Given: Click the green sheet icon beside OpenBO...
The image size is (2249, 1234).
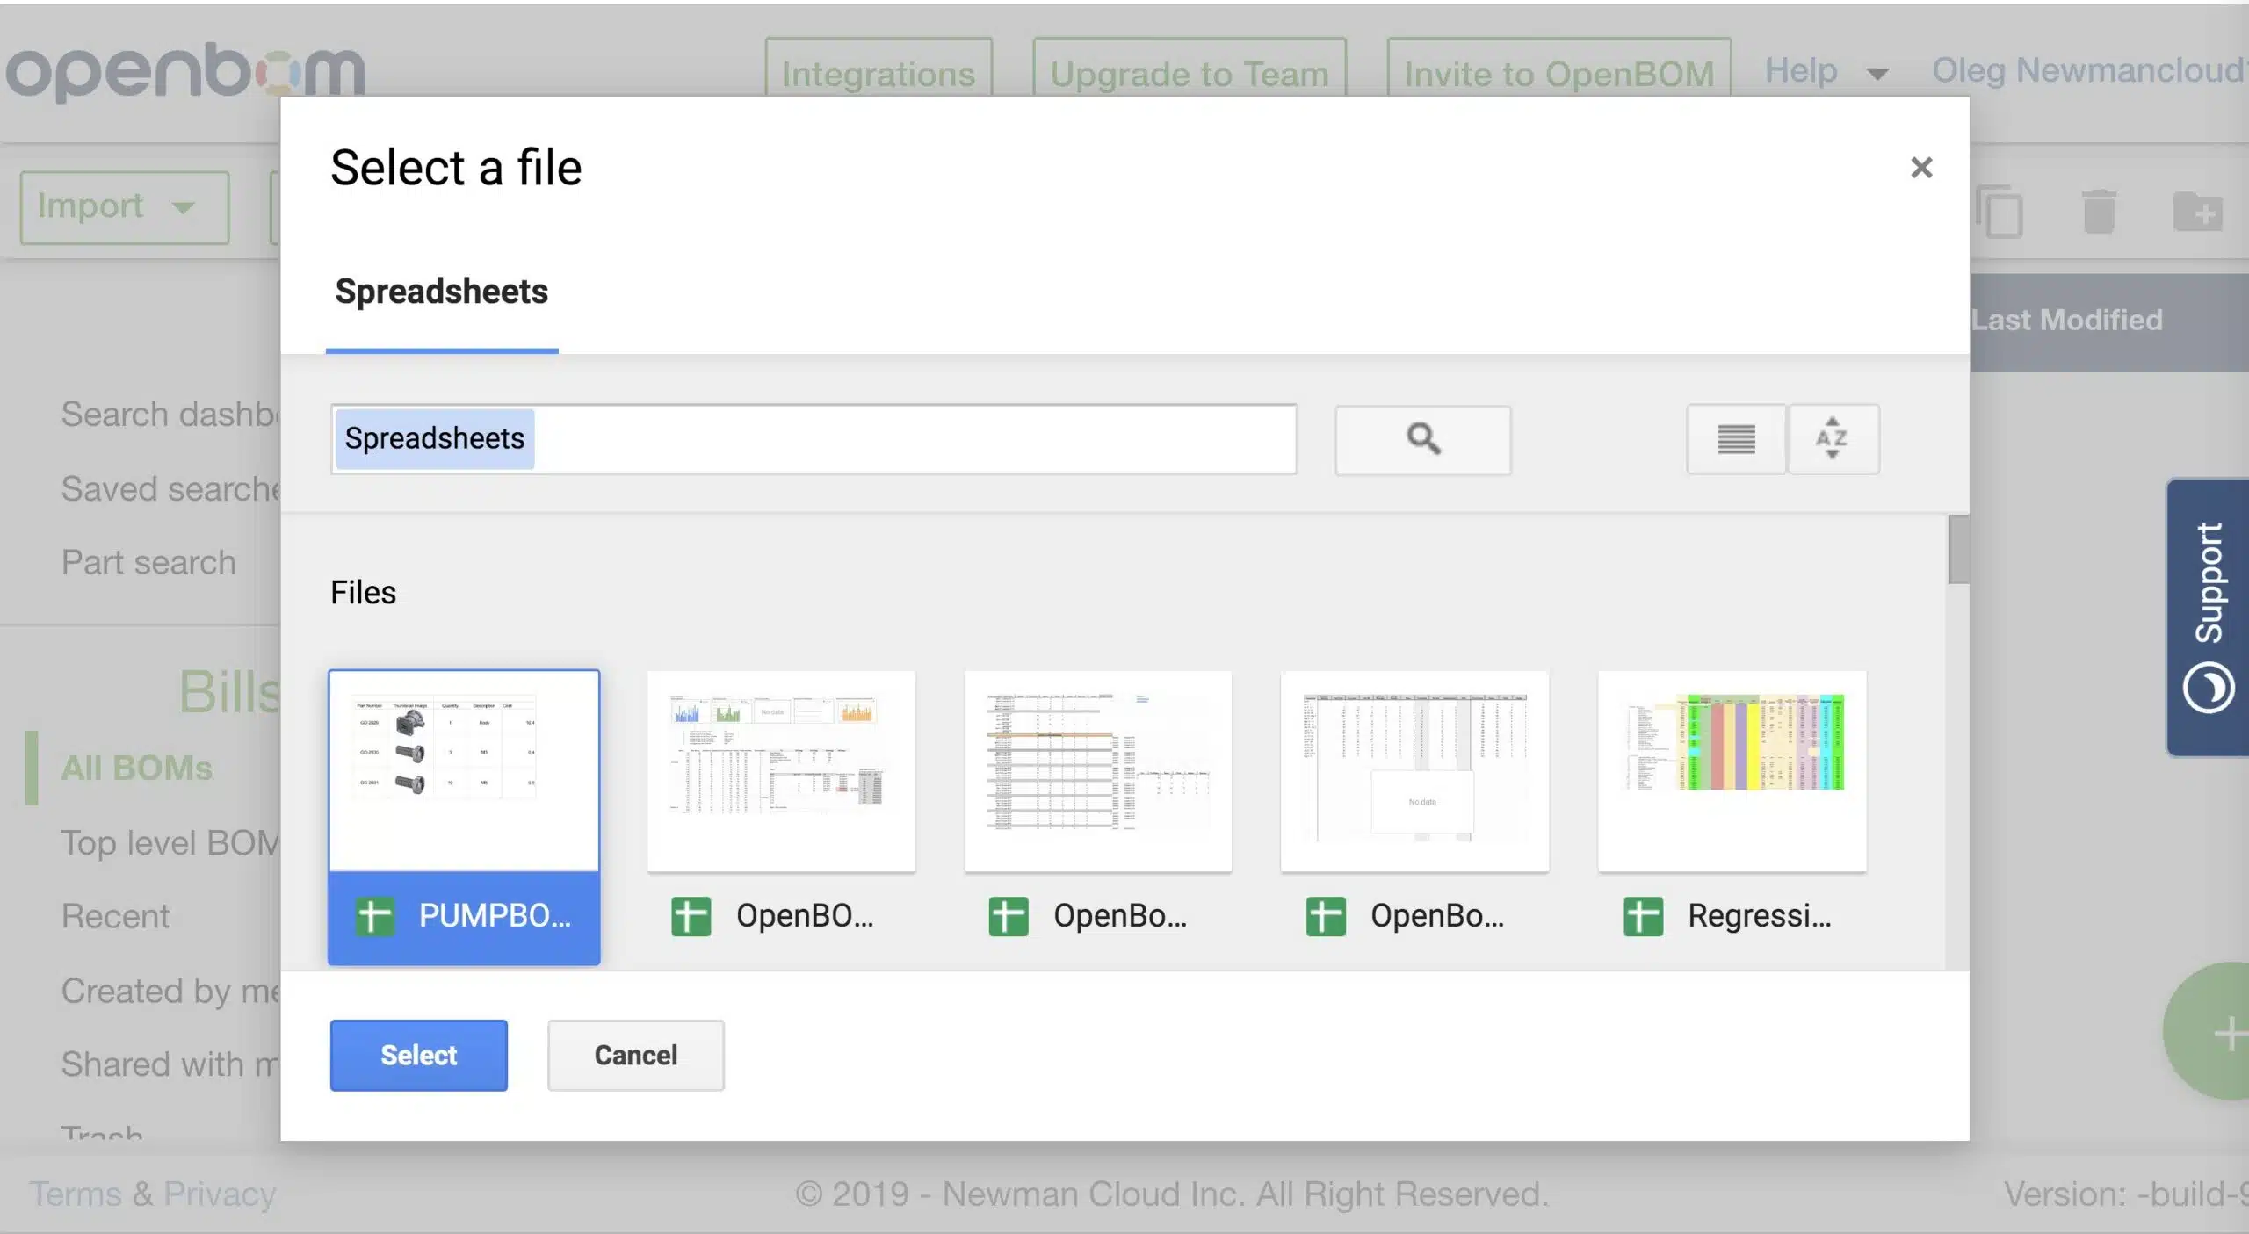Looking at the screenshot, I should [691, 916].
